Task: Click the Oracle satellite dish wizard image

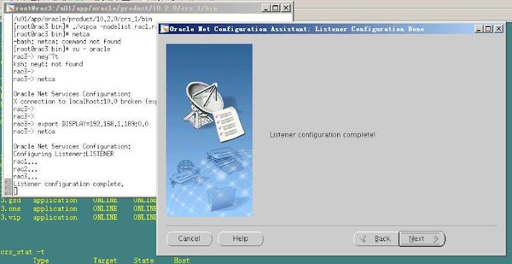Action: pyautogui.click(x=209, y=130)
